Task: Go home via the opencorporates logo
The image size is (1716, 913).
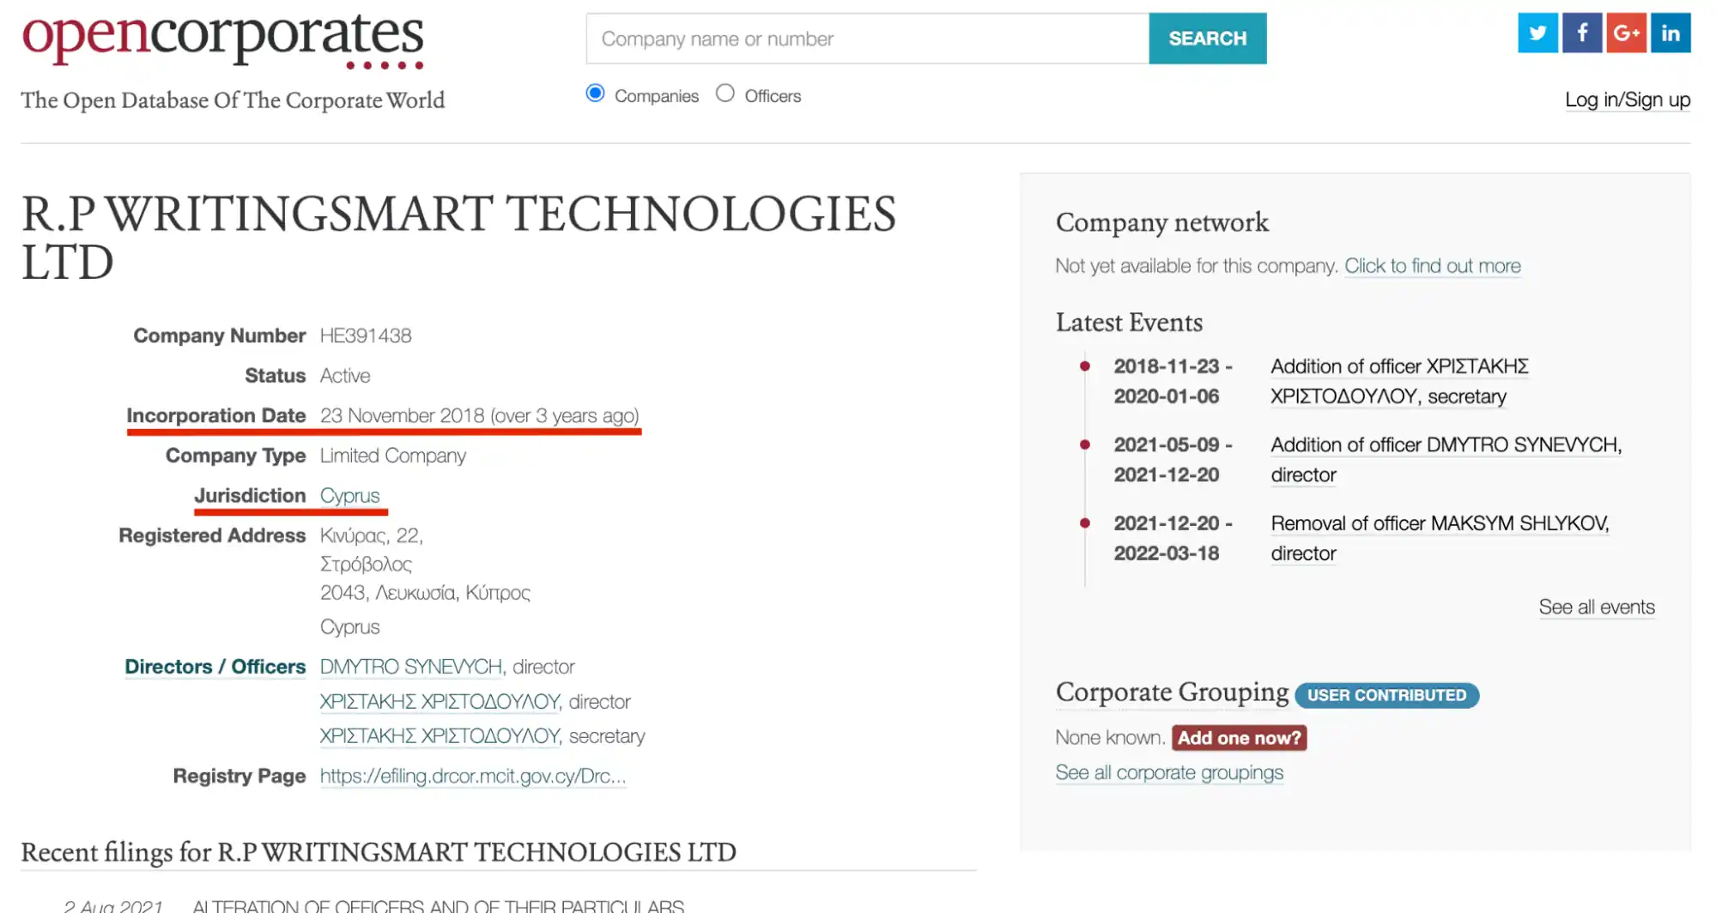Action: (x=223, y=39)
